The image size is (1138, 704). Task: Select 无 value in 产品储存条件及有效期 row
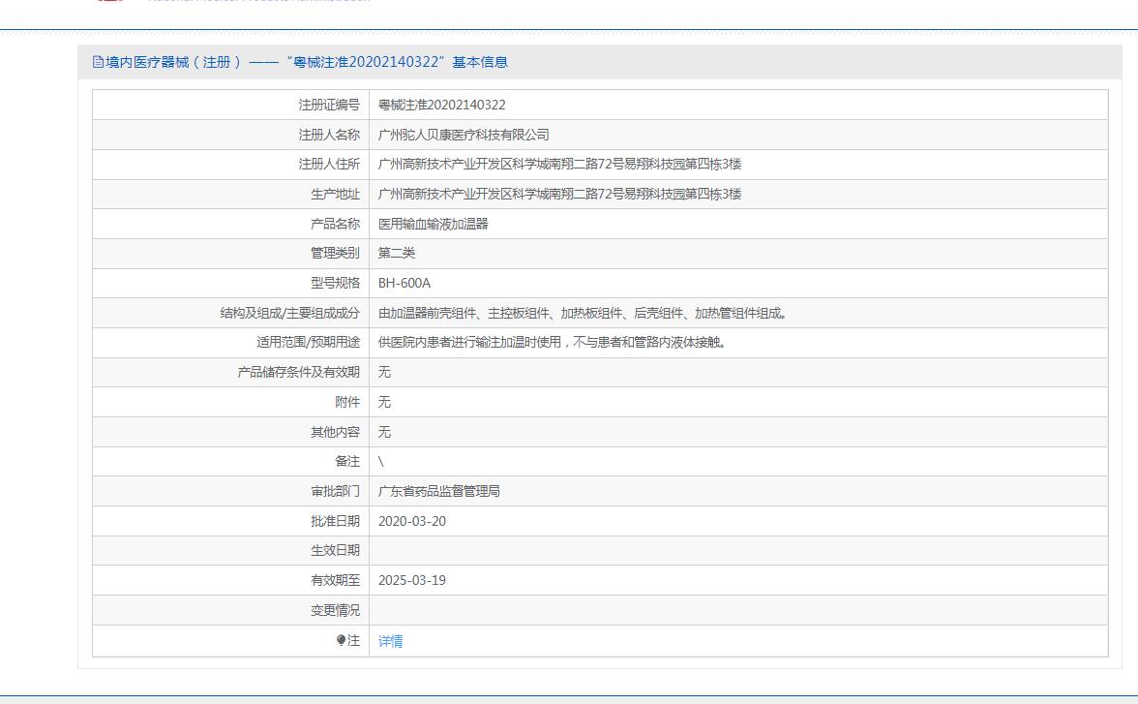[x=385, y=372]
